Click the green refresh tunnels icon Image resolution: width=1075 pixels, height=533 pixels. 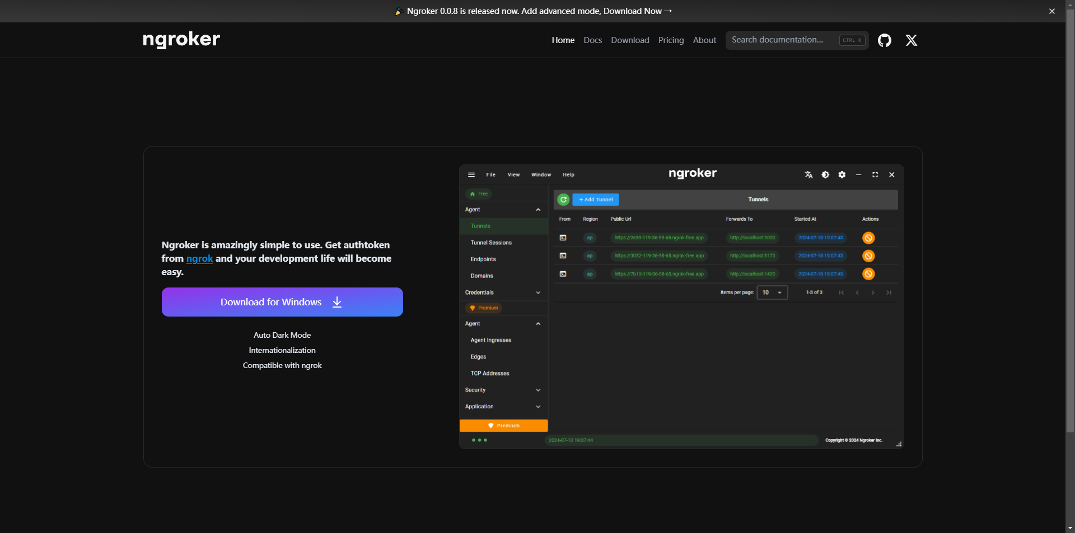point(563,199)
